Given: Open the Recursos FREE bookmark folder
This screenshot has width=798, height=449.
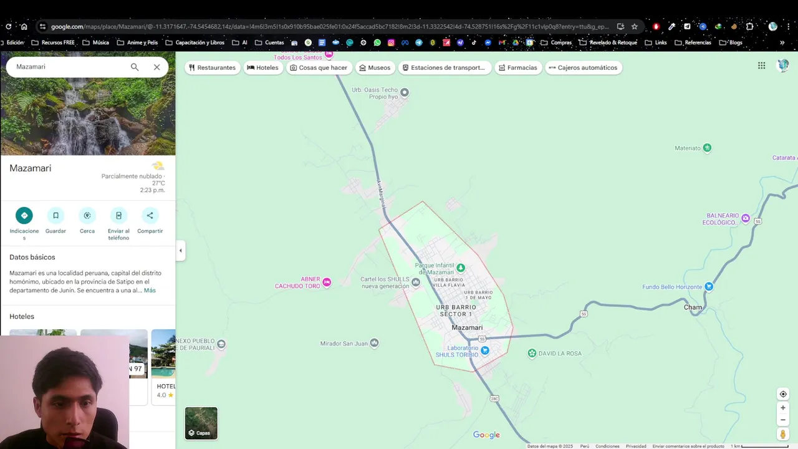Looking at the screenshot, I should click(53, 42).
